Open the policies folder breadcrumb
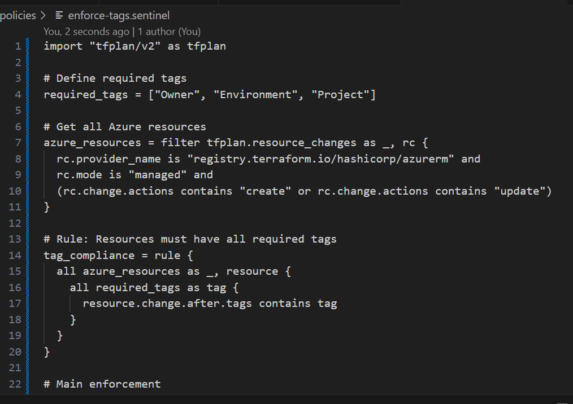The height and width of the screenshot is (404, 573). point(18,16)
